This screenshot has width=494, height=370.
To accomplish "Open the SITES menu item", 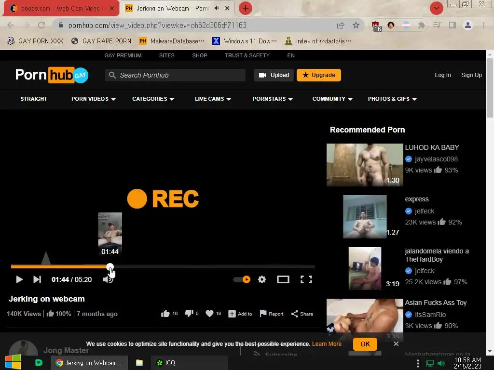I will [x=166, y=55].
